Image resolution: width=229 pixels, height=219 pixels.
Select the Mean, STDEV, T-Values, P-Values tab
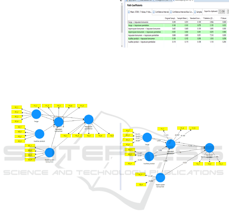tap(140, 12)
